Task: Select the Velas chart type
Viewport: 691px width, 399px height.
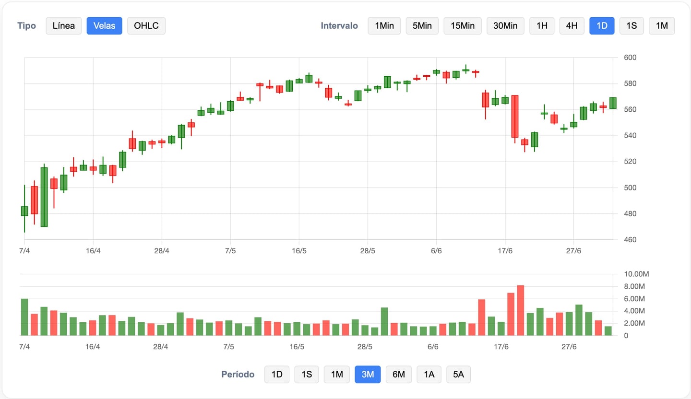Action: 104,26
